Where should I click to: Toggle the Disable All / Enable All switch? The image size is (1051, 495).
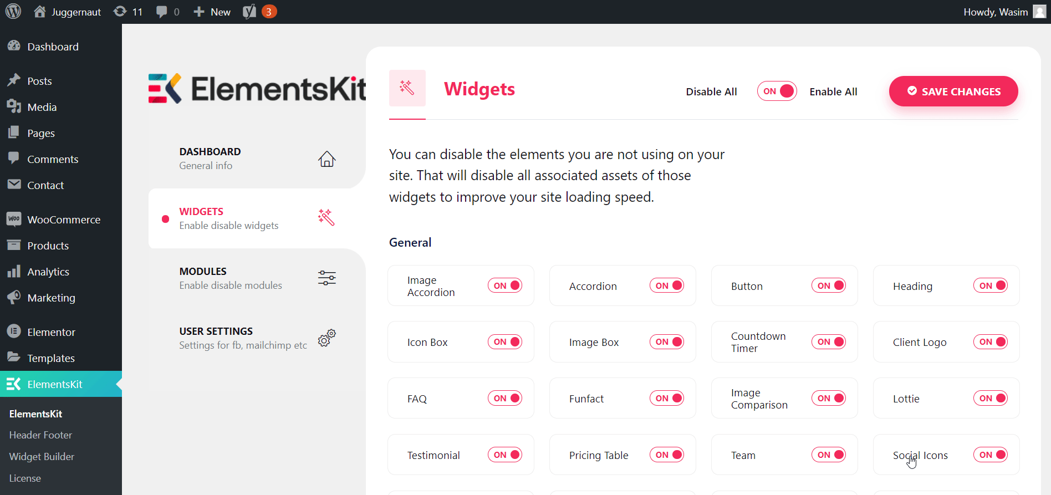coord(777,91)
